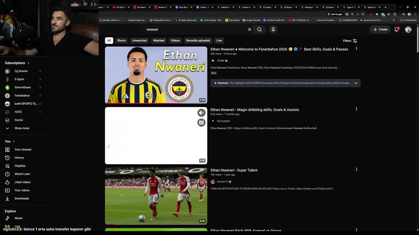Open more options for Super Talent video

pyautogui.click(x=356, y=169)
